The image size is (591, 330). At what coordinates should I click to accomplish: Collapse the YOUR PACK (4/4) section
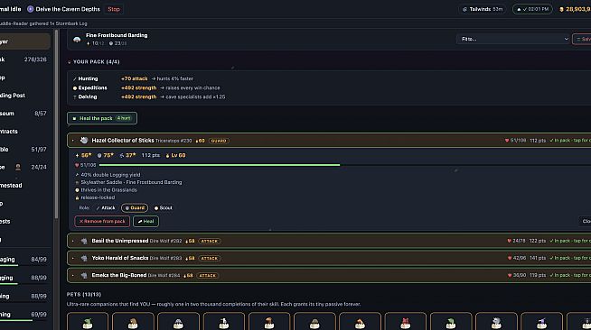click(93, 61)
